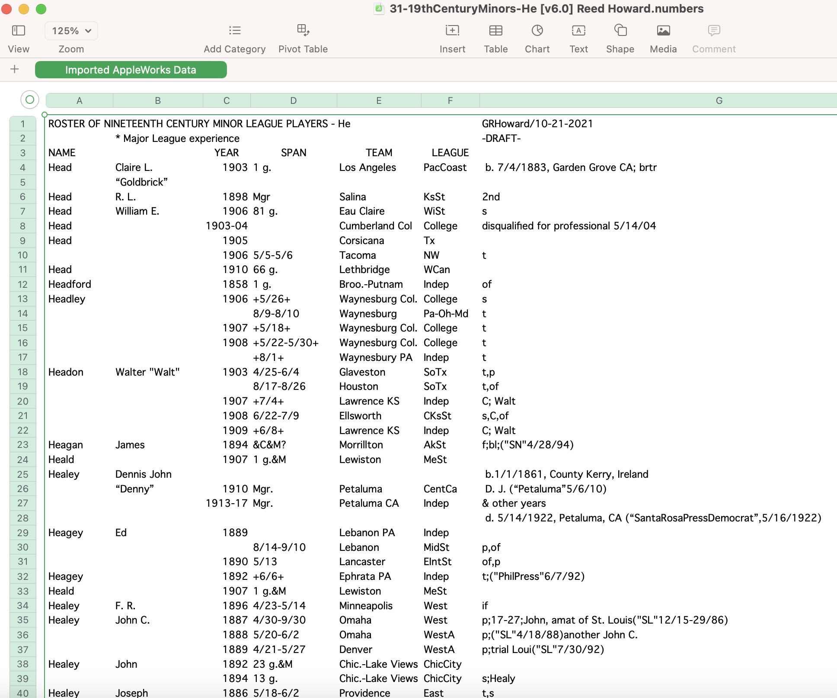Screen dimensions: 837x698
Task: Click the 'Ephrata PA' team cell
Action: click(365, 576)
